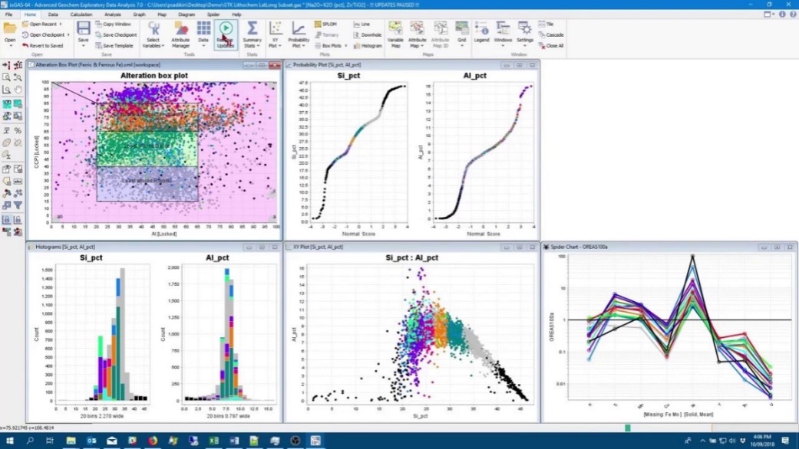Viewport: 799px width, 449px height.
Task: Switch to the Calculation ribbon tab
Action: coord(81,15)
